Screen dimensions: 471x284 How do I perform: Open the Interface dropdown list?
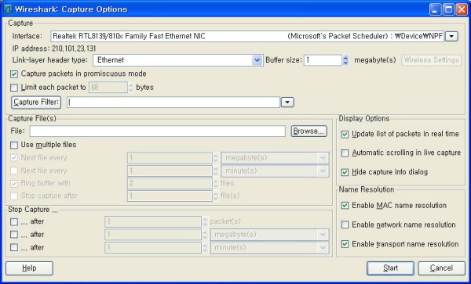[x=451, y=37]
